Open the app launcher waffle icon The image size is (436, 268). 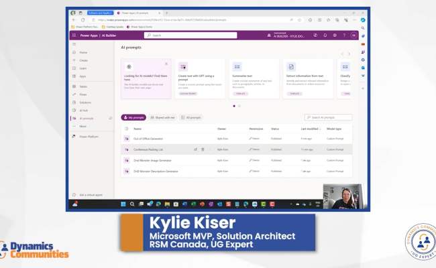click(x=74, y=36)
